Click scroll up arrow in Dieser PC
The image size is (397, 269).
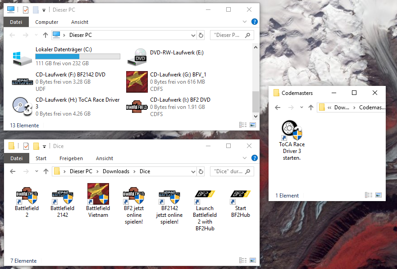pos(256,47)
